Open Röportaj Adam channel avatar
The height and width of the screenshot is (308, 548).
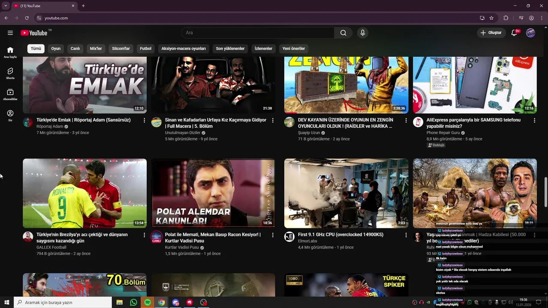pyautogui.click(x=28, y=122)
